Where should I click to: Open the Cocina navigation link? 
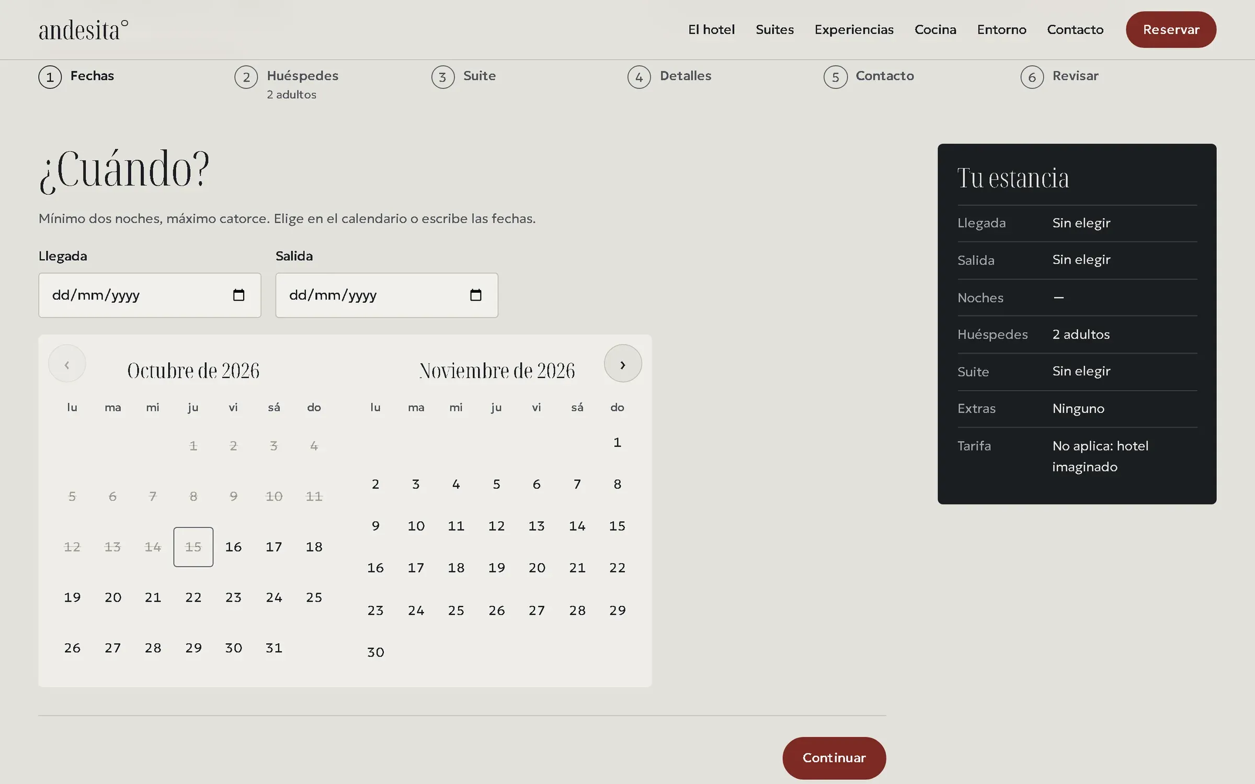tap(935, 30)
